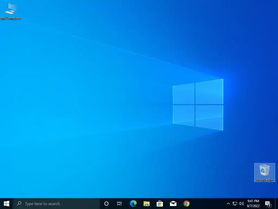Open the Mail app from the taskbar
The image size is (278, 209).
point(173,204)
